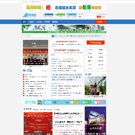
Task: Open the top red headline in the center news column
Action: tap(67, 42)
